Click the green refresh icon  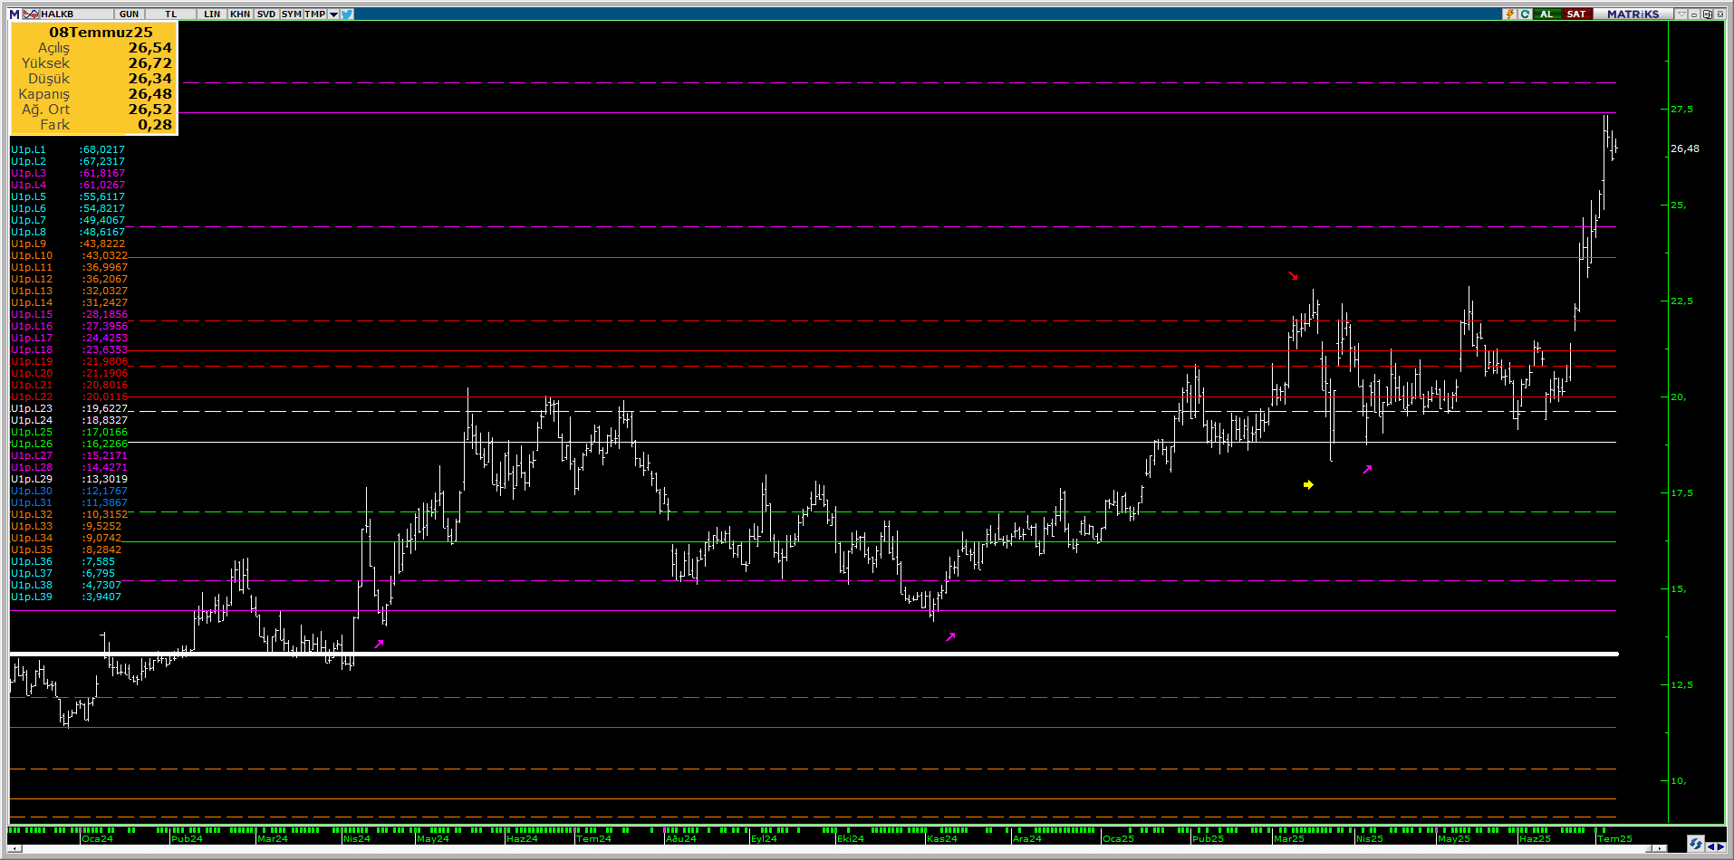1525,14
